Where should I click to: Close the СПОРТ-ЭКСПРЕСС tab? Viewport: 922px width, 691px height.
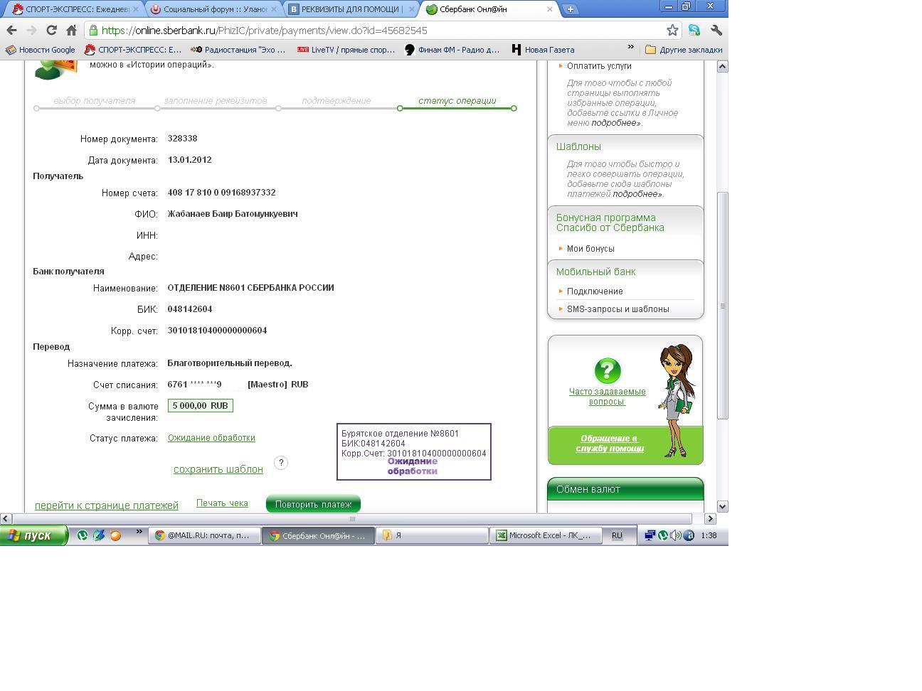(x=136, y=9)
